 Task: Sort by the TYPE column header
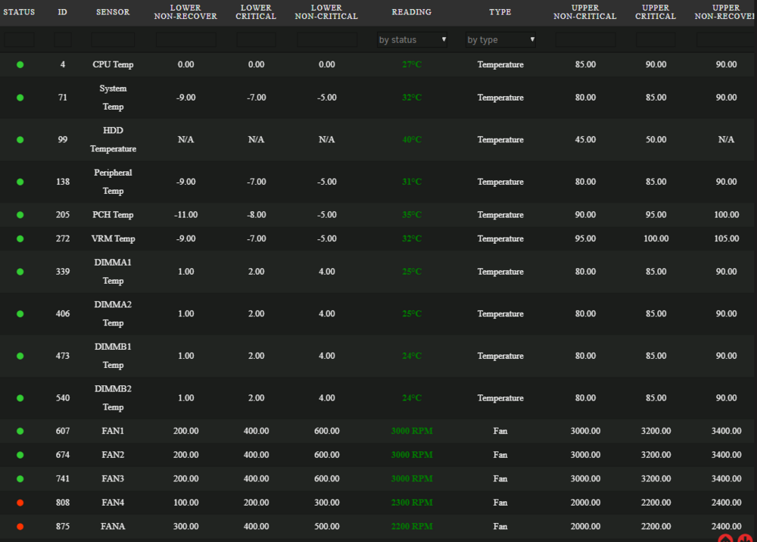(500, 12)
